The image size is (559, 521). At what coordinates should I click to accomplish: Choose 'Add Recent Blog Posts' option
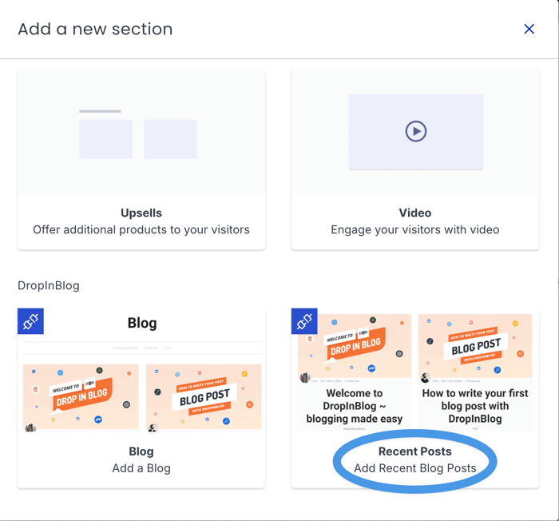pyautogui.click(x=414, y=468)
